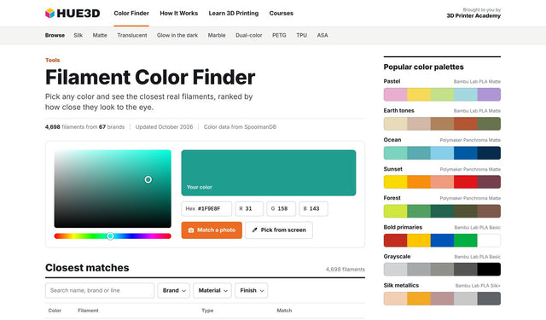This screenshot has width=546, height=320.
Task: Filter by Matte filaments
Action: pyautogui.click(x=100, y=35)
